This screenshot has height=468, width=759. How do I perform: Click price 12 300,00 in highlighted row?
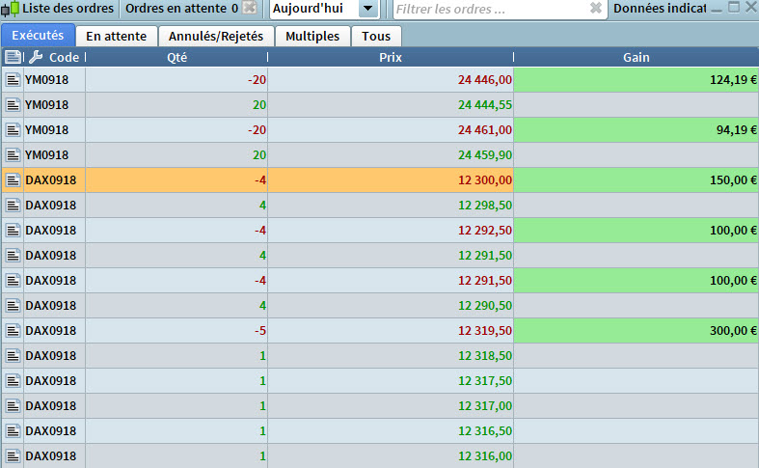point(484,180)
